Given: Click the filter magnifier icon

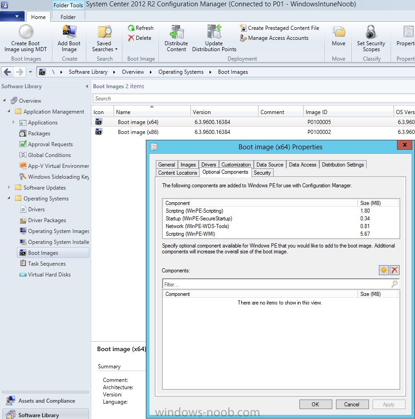Looking at the screenshot, I should coord(395,284).
